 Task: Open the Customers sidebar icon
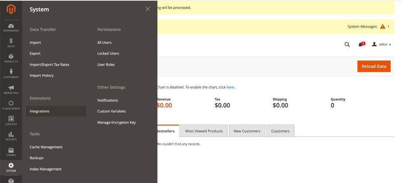pyautogui.click(x=11, y=74)
